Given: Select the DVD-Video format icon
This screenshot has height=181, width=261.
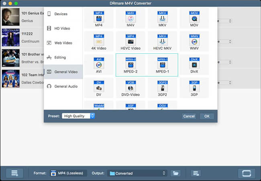Looking at the screenshot, I should (130, 86).
